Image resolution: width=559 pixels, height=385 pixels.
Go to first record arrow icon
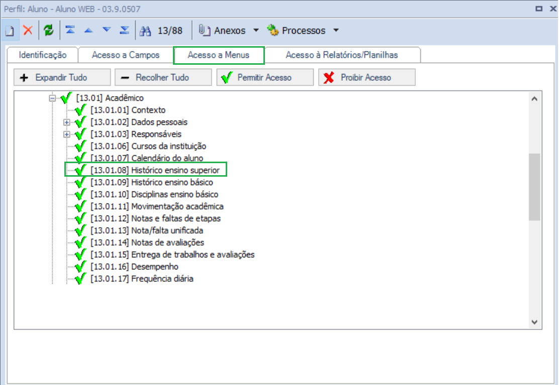coord(70,30)
